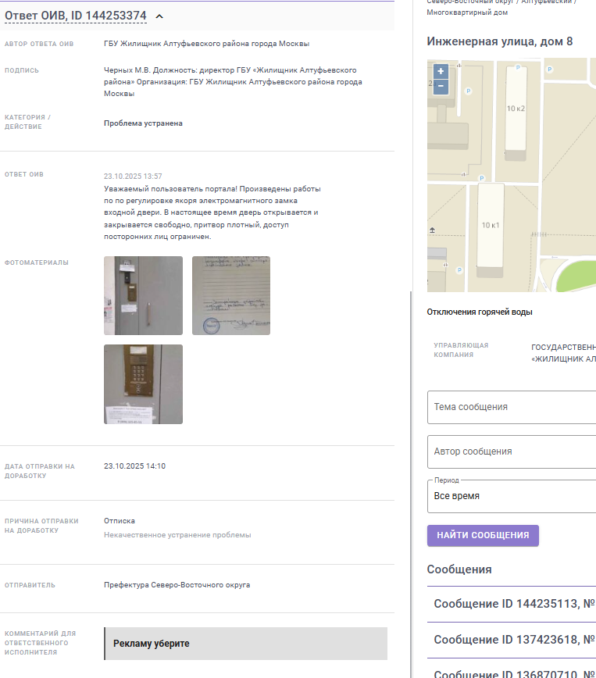This screenshot has height=678, width=596.
Task: Open the handwritten document photo thumbnail
Action: click(x=231, y=295)
